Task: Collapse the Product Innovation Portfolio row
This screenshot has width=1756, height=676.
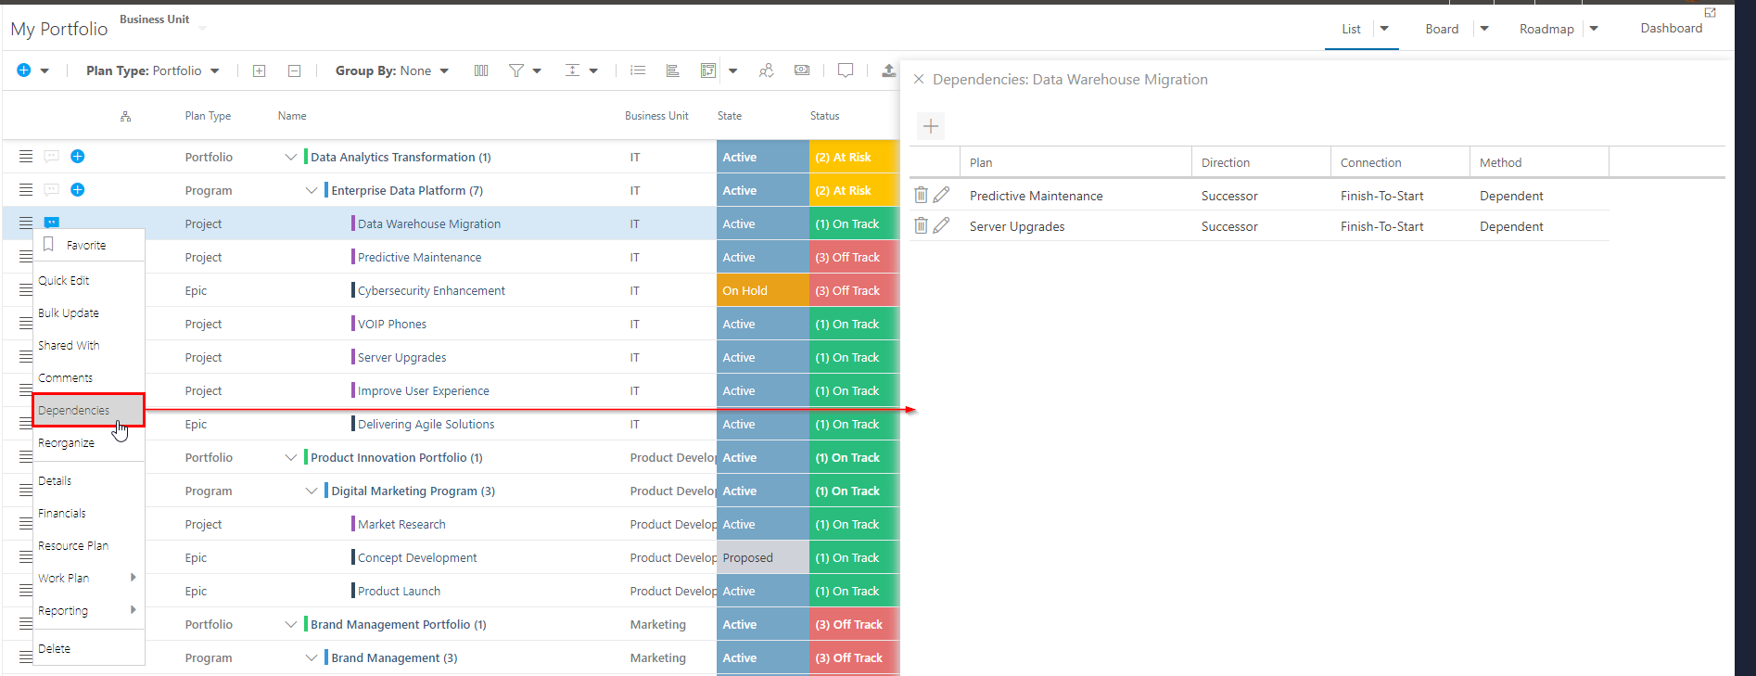Action: (291, 457)
